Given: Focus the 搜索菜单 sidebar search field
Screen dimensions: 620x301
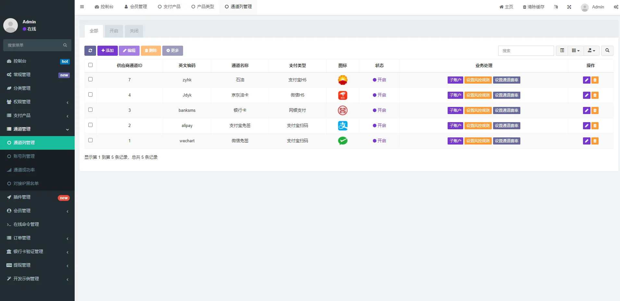Looking at the screenshot, I should pyautogui.click(x=37, y=45).
